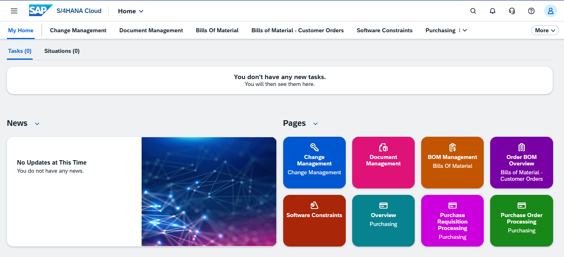The height and width of the screenshot is (257, 564).
Task: Expand the News section chevron
Action: [37, 124]
